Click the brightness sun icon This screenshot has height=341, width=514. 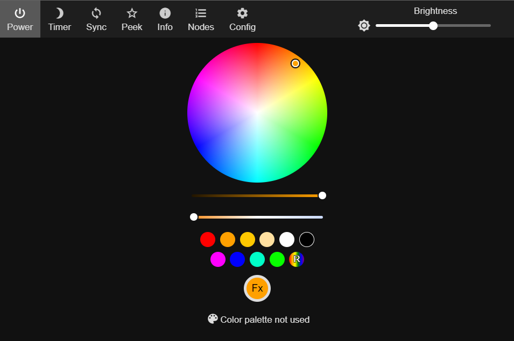(364, 25)
